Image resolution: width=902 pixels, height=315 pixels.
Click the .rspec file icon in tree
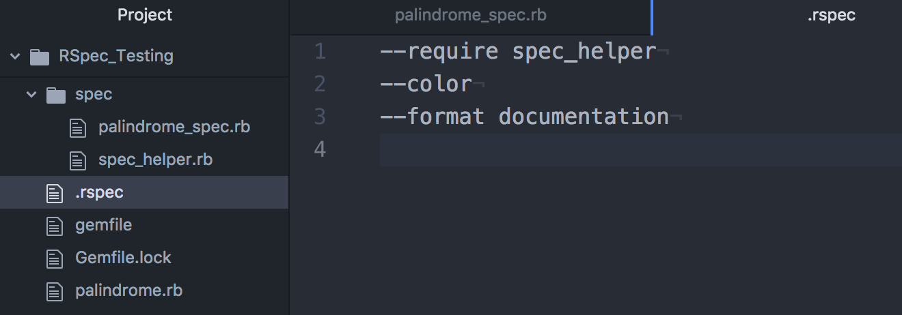[55, 193]
